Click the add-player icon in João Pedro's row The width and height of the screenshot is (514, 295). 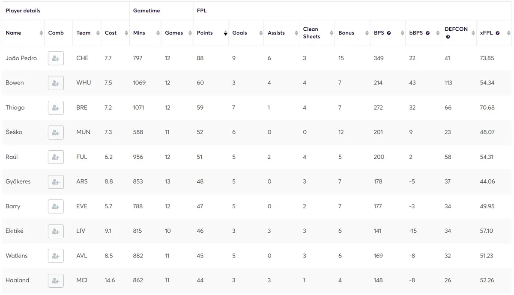click(56, 58)
